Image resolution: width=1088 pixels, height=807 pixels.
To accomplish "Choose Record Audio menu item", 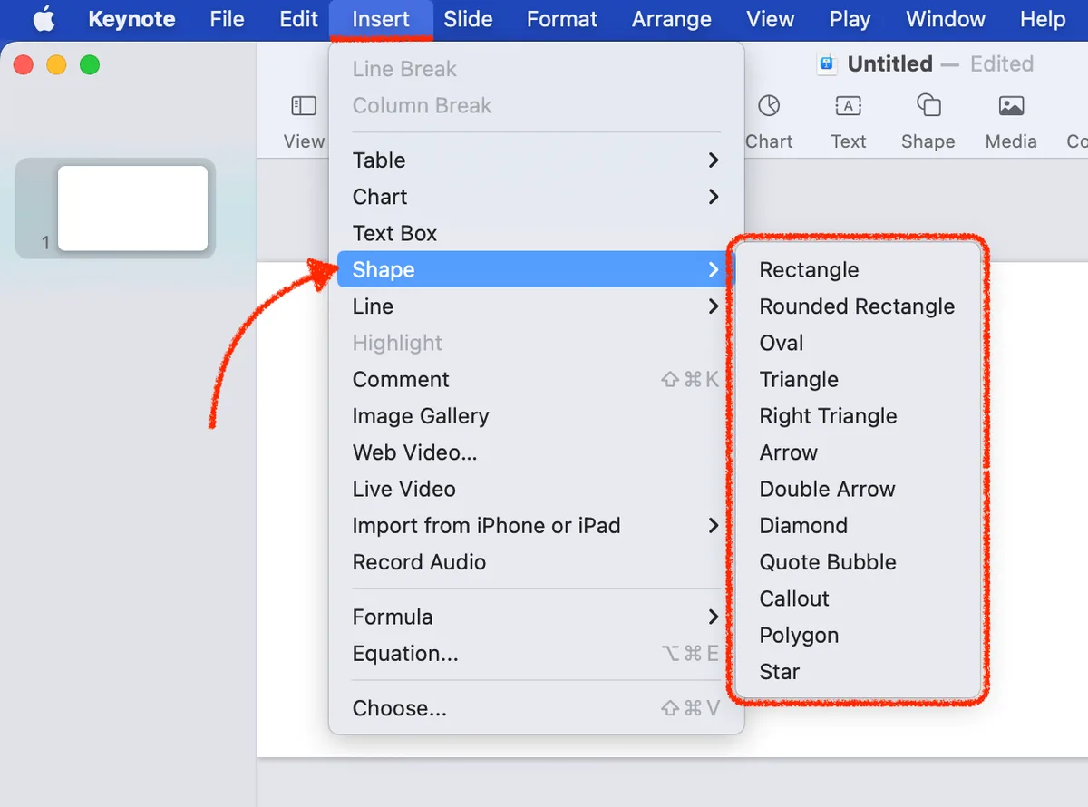I will tap(536, 562).
